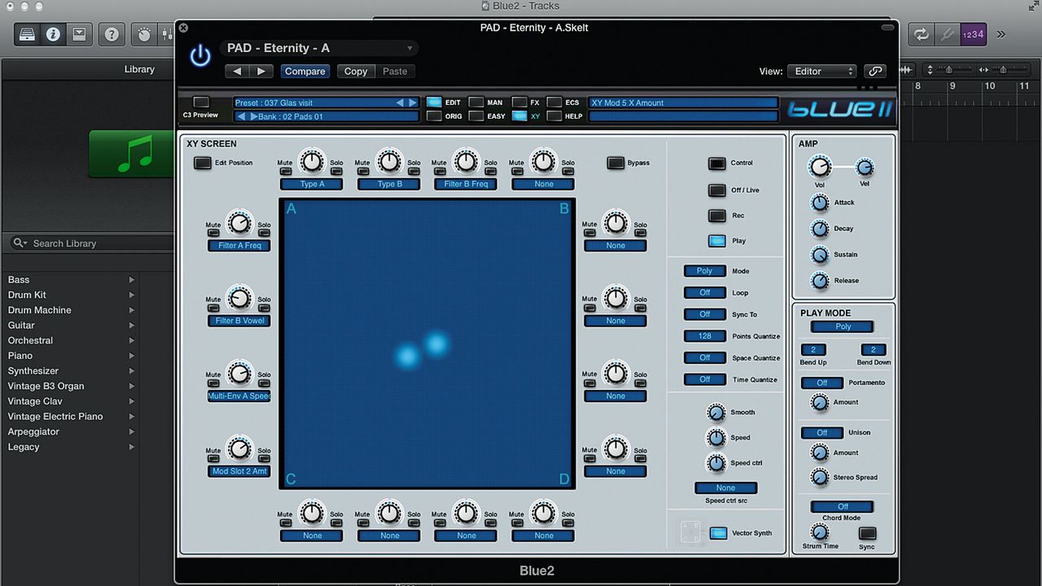Click the Strum Time knob
The width and height of the screenshot is (1042, 586).
tap(820, 532)
